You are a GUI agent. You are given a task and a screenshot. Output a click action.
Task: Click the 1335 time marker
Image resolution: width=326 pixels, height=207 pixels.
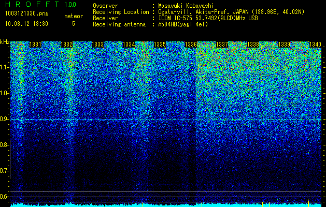click(160, 45)
